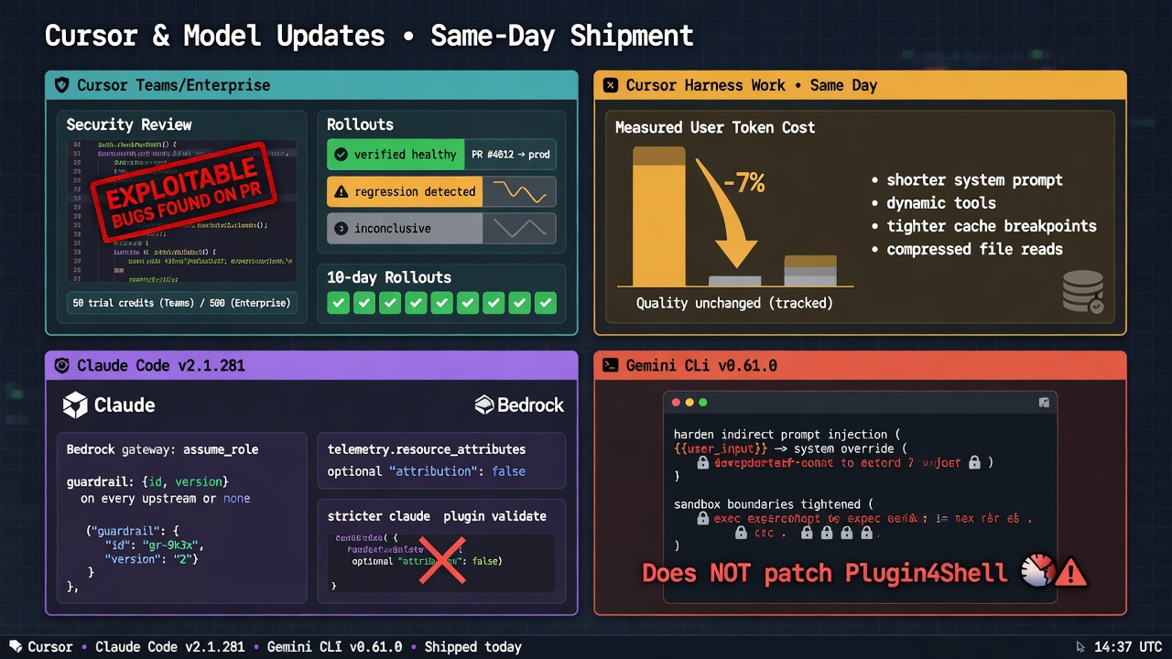Click the warning triangle on regression detected

[341, 191]
